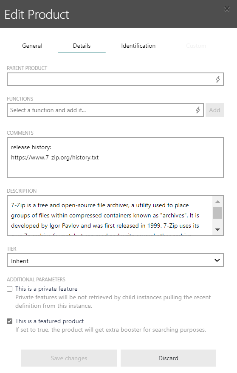Click the description scrollbar up arrow
Screen dimensions: 237x373
pyautogui.click(x=217, y=202)
